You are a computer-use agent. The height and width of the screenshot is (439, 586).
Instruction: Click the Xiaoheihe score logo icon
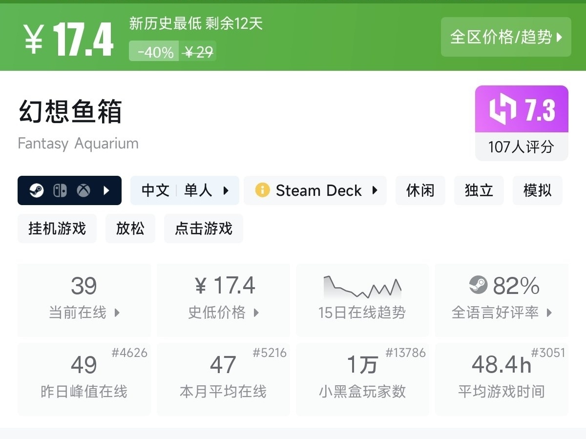(502, 110)
